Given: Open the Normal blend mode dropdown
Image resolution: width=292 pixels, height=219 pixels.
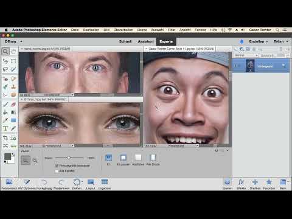Looking at the screenshot, I should tap(246, 55).
